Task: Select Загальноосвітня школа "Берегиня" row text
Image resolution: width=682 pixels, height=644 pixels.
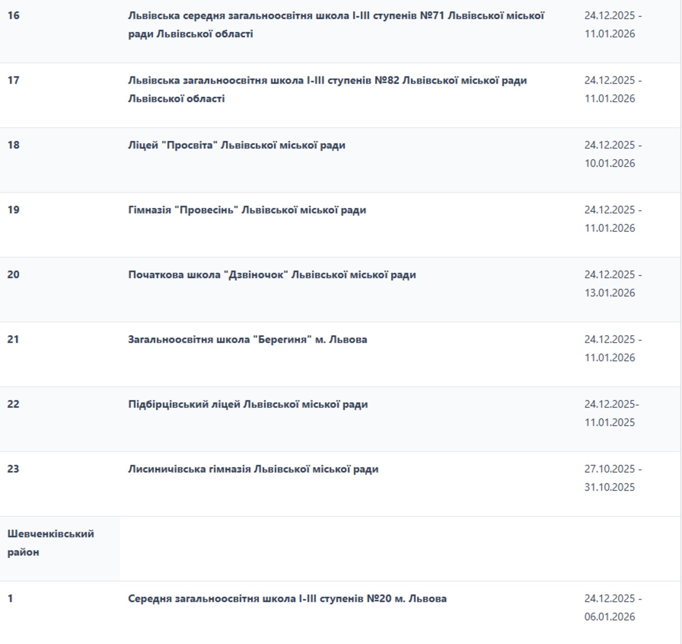Action: pyautogui.click(x=247, y=339)
